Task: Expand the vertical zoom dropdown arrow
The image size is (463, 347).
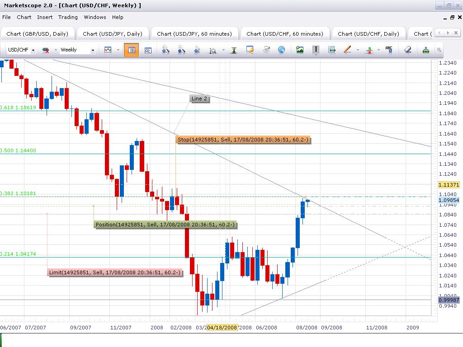Action: click(223, 50)
